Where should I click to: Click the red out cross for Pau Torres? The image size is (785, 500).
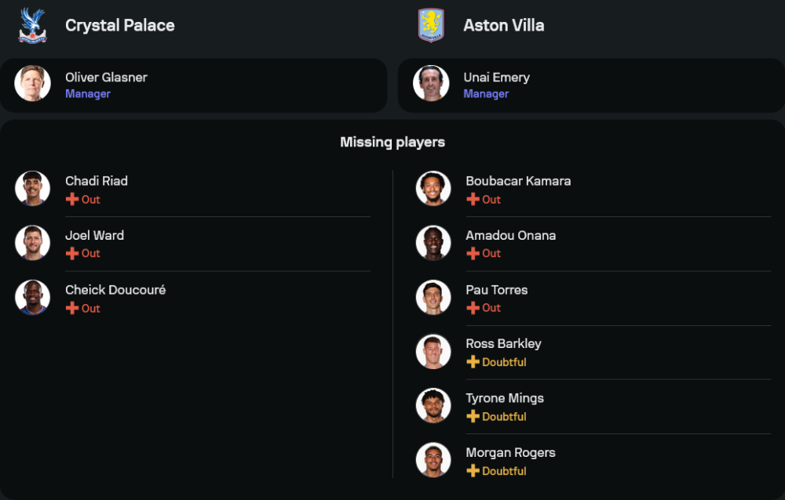pyautogui.click(x=473, y=308)
